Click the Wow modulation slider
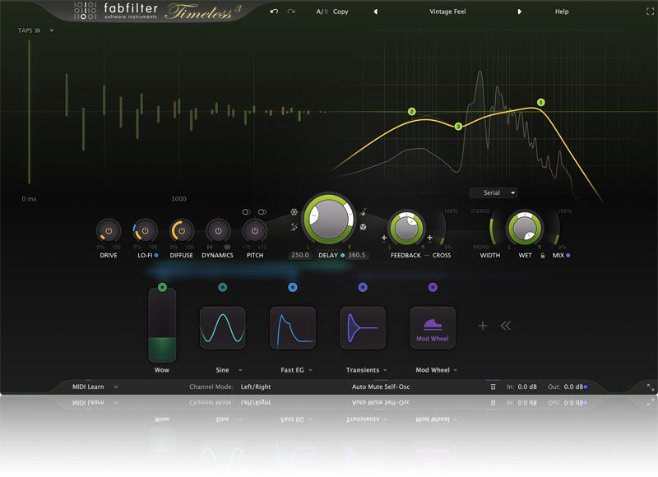This screenshot has width=658, height=477. 162,326
